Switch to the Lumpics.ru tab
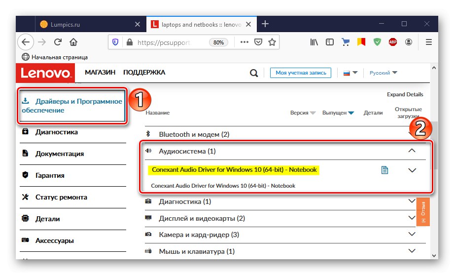The image size is (454, 279). point(90,24)
